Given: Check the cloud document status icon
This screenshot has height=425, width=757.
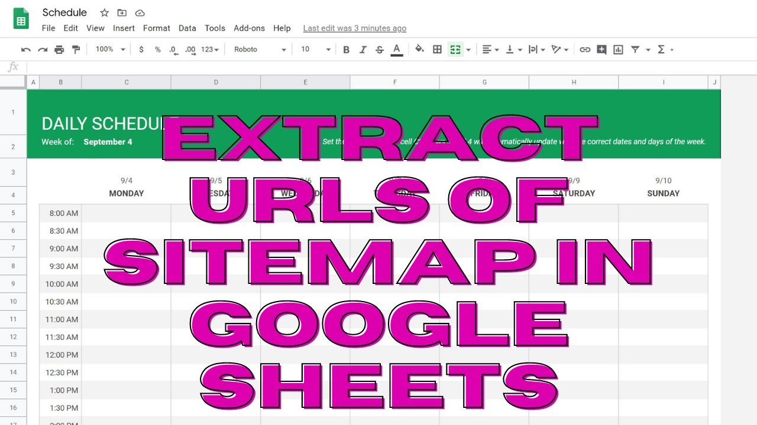Looking at the screenshot, I should (x=140, y=12).
